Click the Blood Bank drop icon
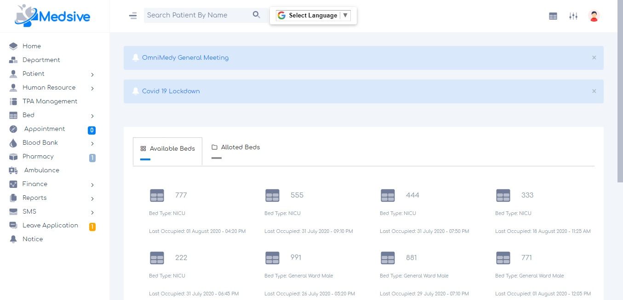This screenshot has width=623, height=300. (13, 143)
